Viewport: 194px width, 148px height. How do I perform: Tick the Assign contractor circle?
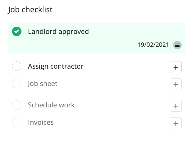click(17, 66)
